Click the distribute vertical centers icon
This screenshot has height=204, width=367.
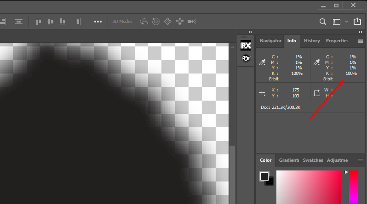click(x=19, y=22)
